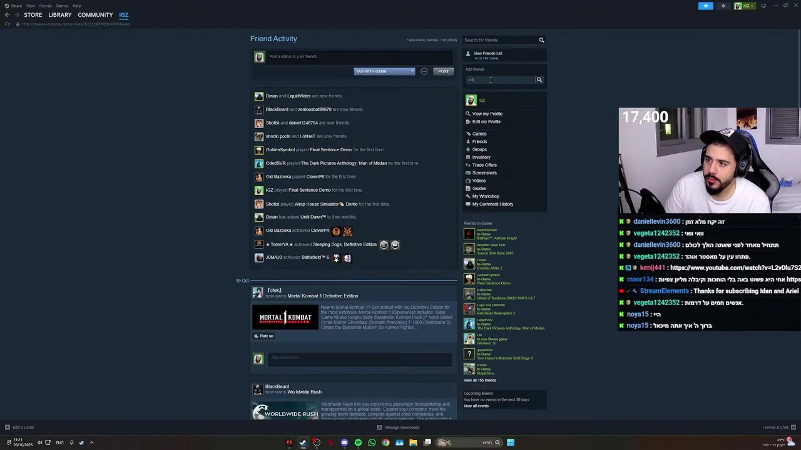Click IGZ profile avatar in sidebar
Screen dimensions: 801x450
tap(471, 100)
